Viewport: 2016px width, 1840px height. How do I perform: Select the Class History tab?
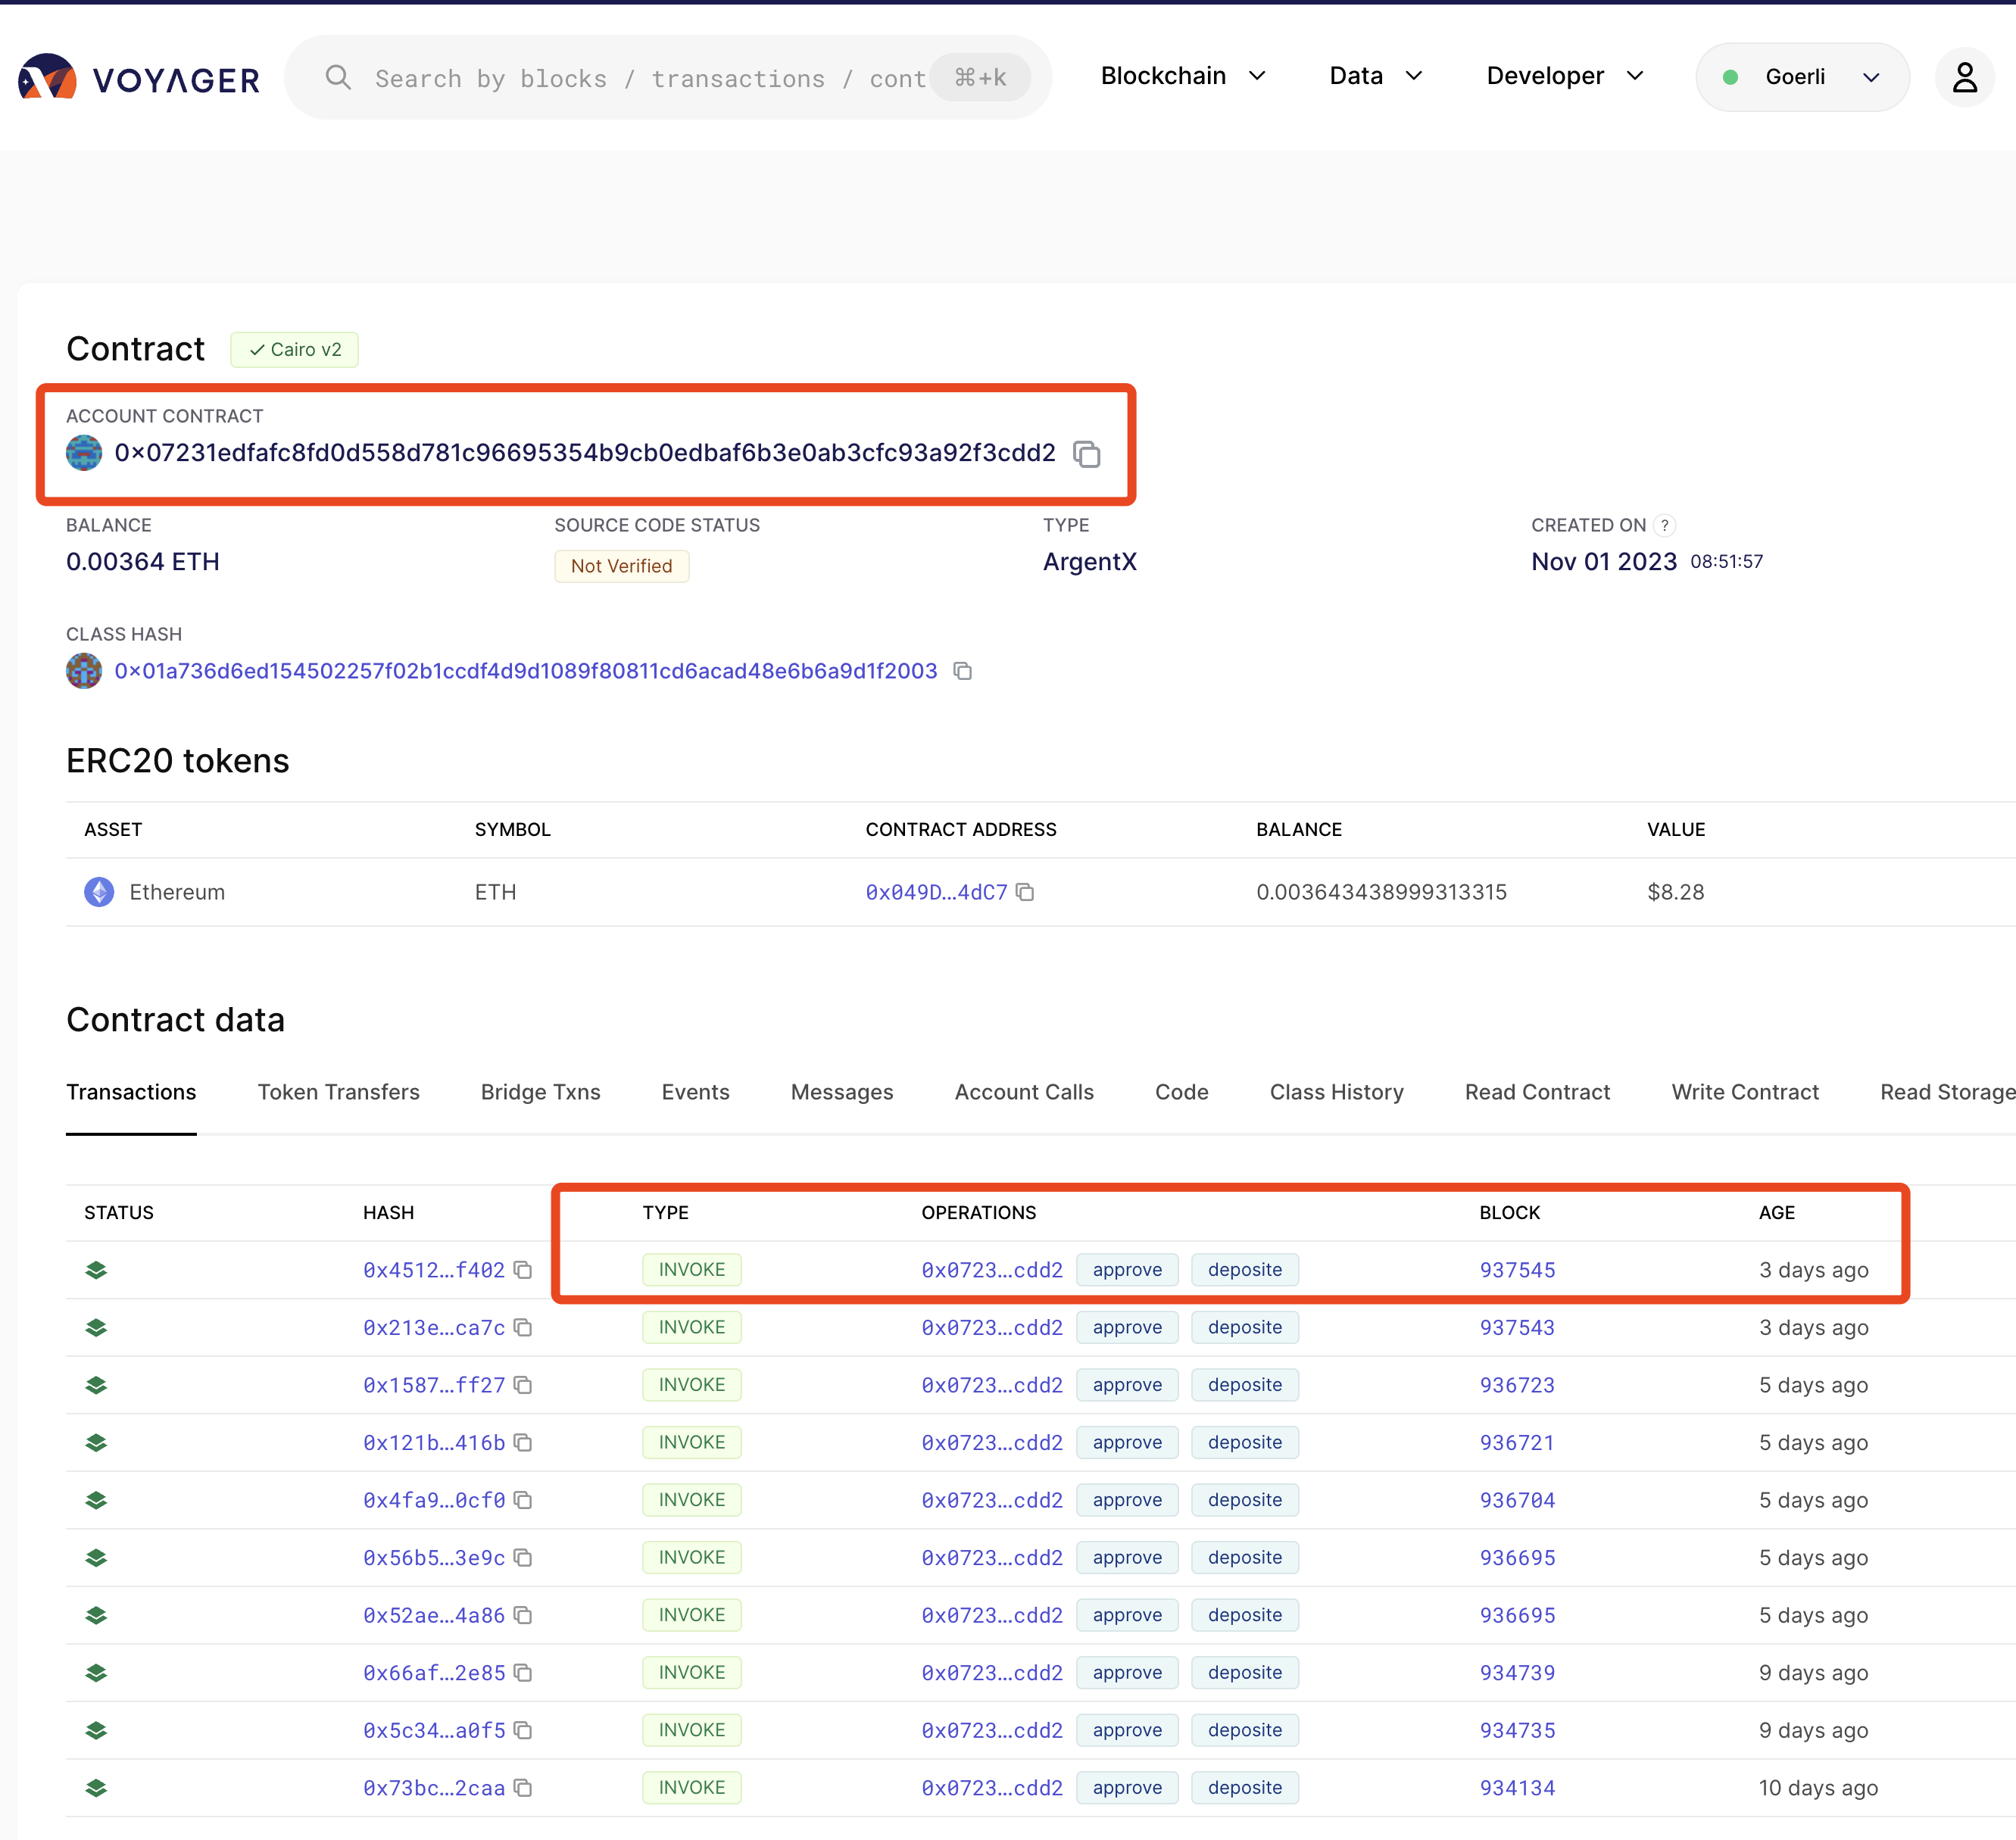pos(1336,1092)
